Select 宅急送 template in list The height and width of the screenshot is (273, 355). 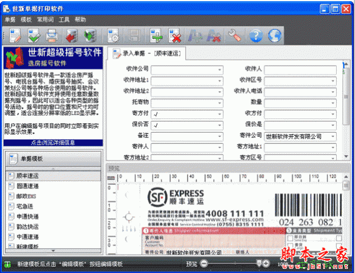[53, 207]
